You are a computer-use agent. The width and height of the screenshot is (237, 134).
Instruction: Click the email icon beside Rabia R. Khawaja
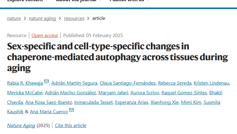[x=46, y=81]
